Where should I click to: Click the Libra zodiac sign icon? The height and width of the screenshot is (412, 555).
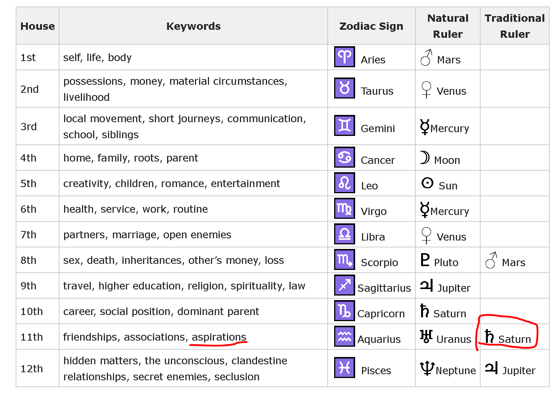click(344, 234)
